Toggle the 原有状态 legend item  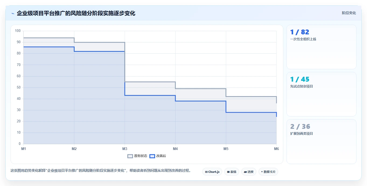(x=137, y=156)
